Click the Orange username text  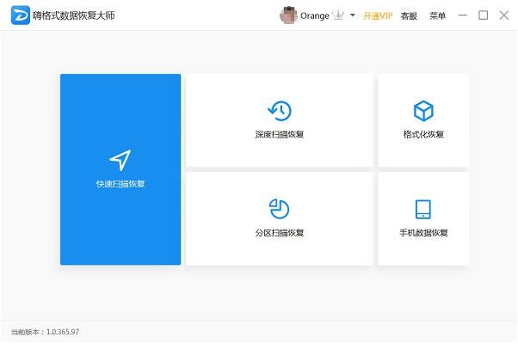pyautogui.click(x=315, y=15)
